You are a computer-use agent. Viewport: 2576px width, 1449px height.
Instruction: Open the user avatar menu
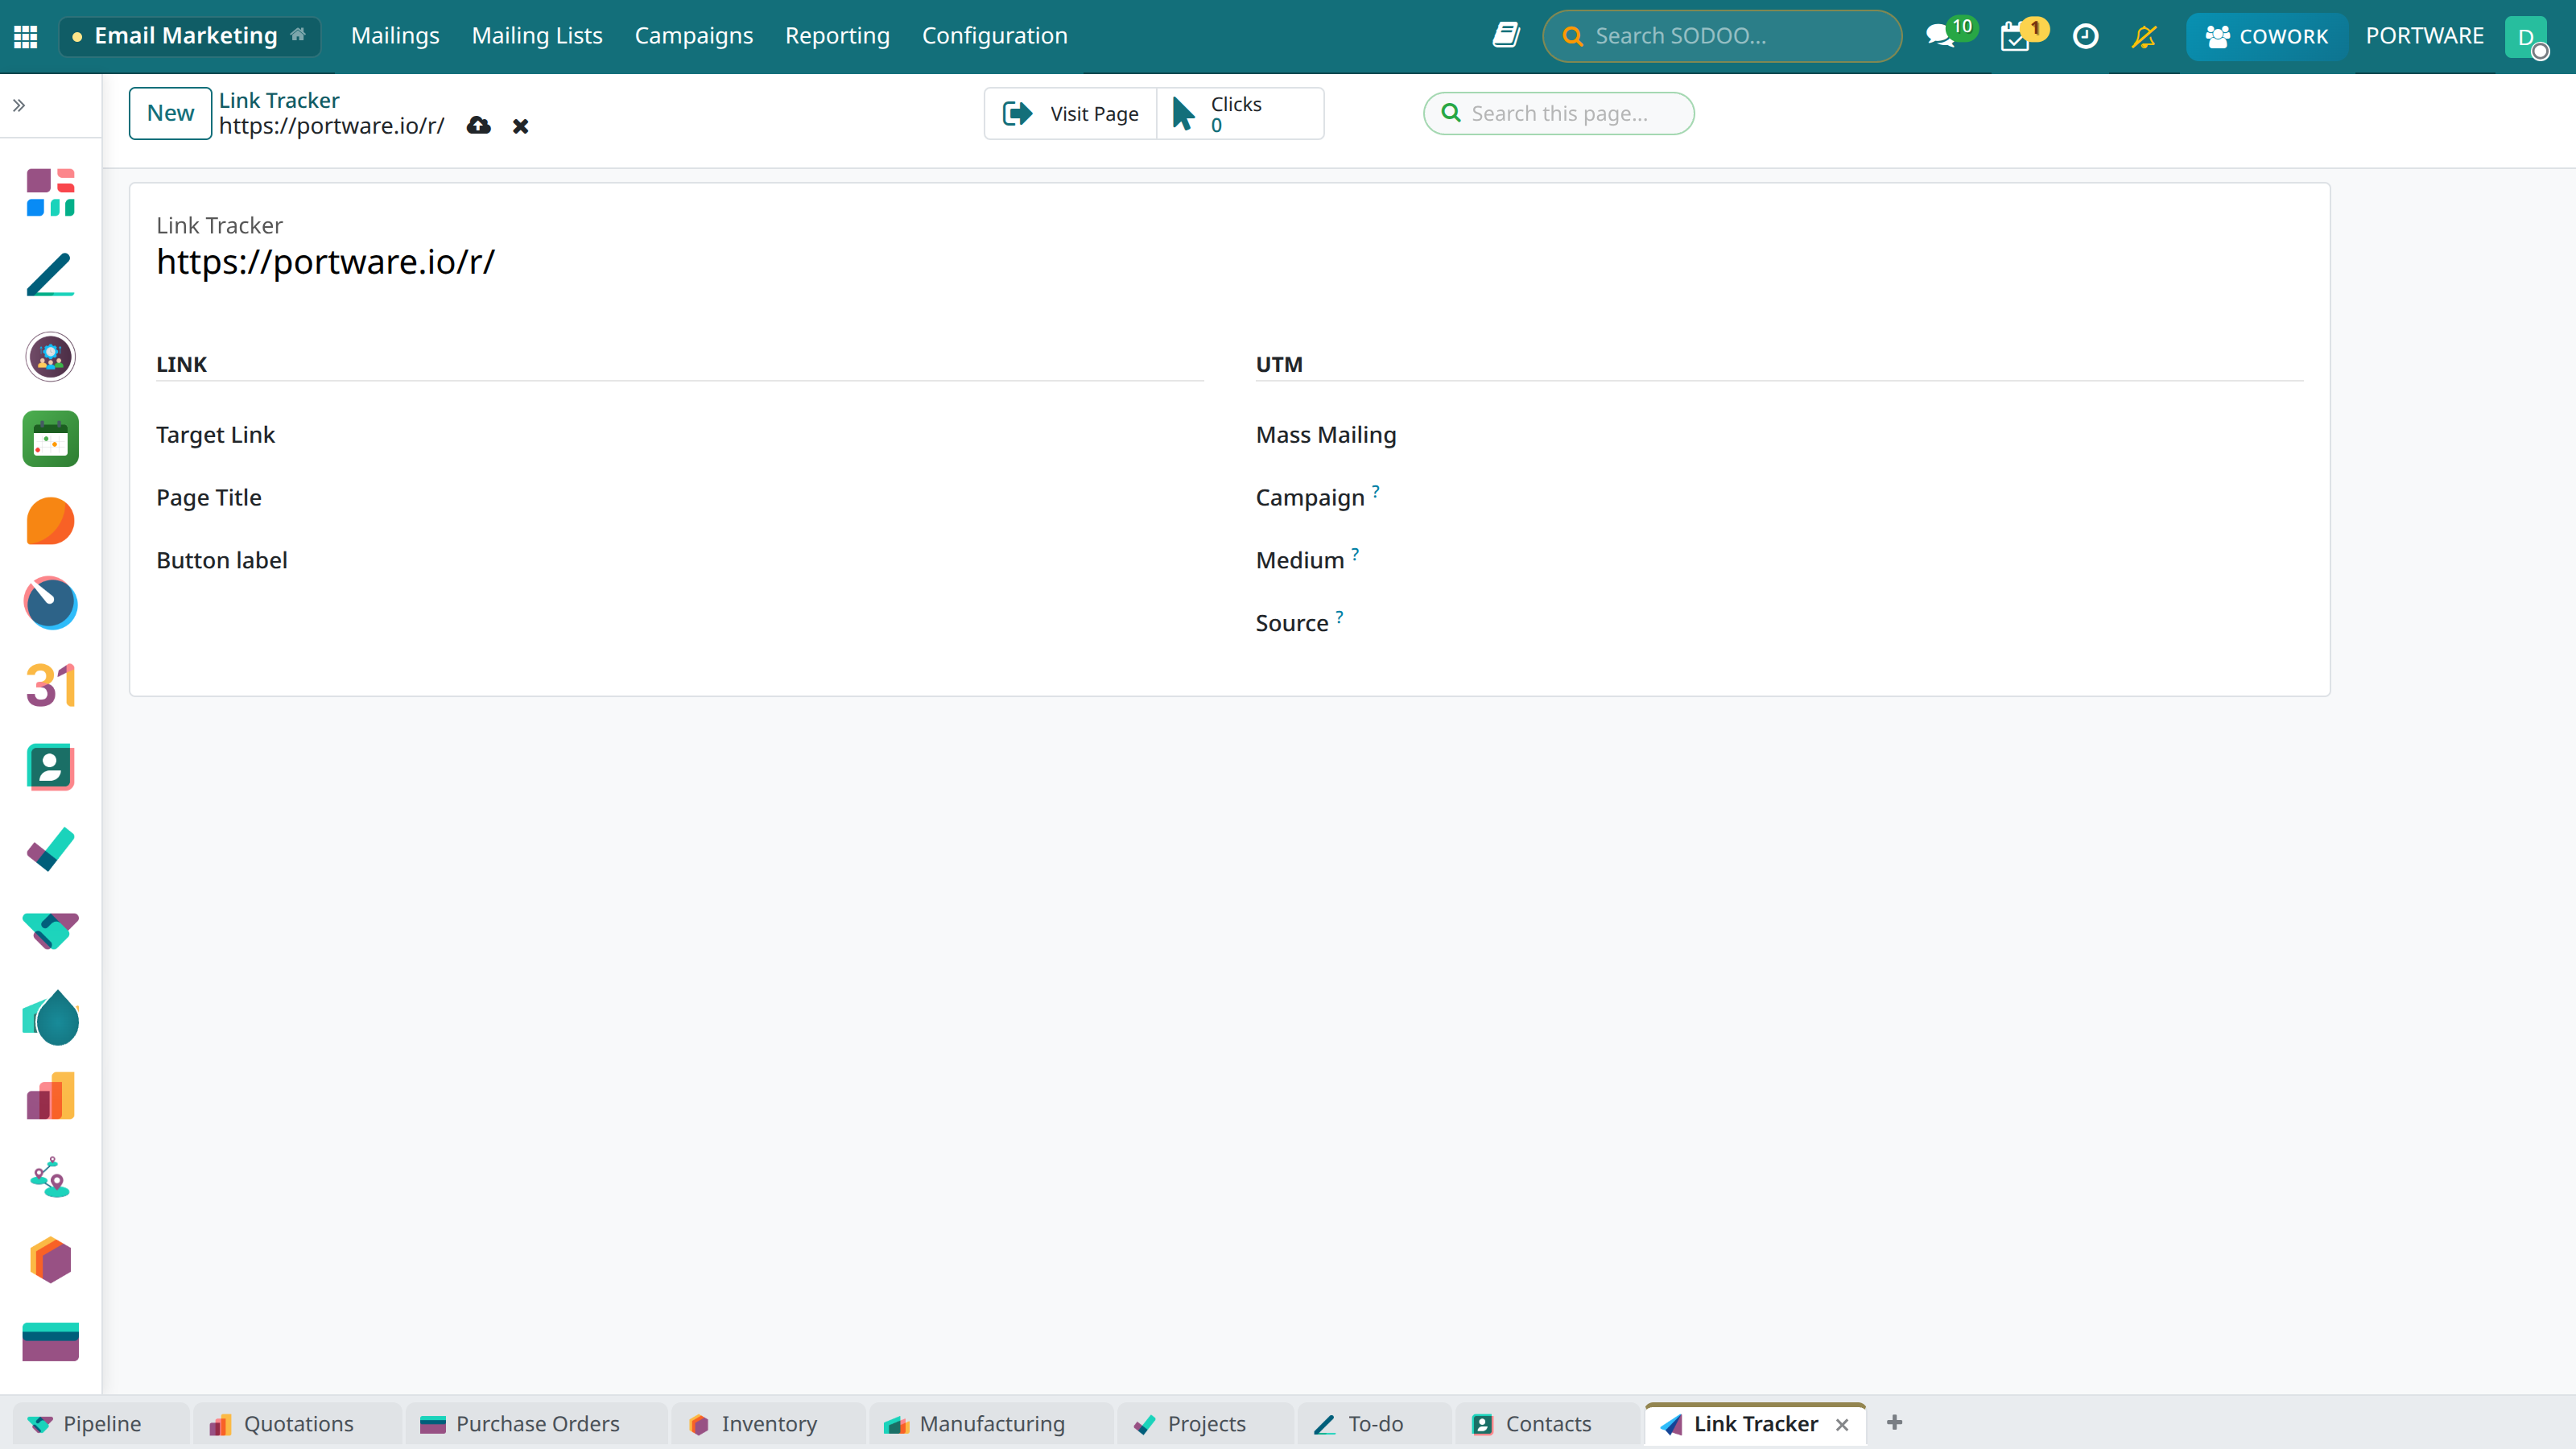coord(2526,37)
